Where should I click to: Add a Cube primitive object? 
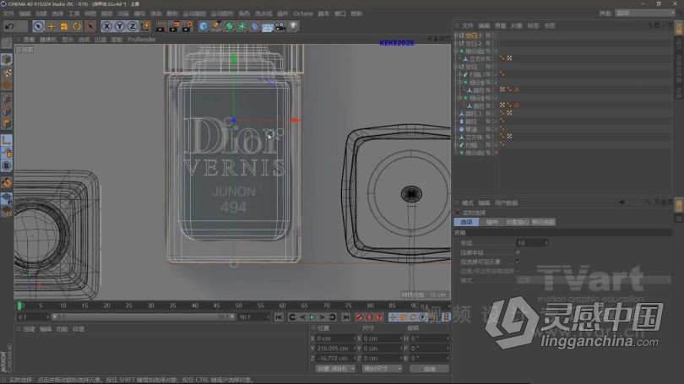(204, 27)
